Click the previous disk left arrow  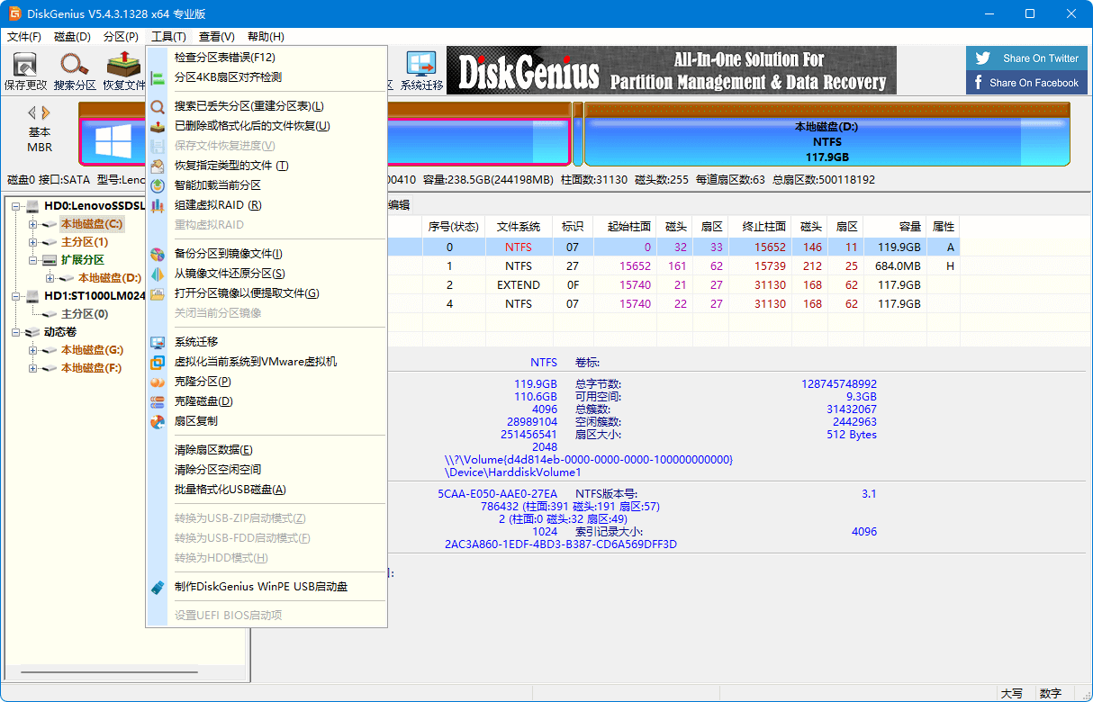point(32,112)
